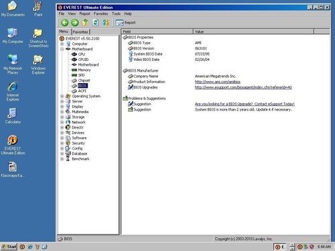Expand the Multimedia tree node

[62, 112]
